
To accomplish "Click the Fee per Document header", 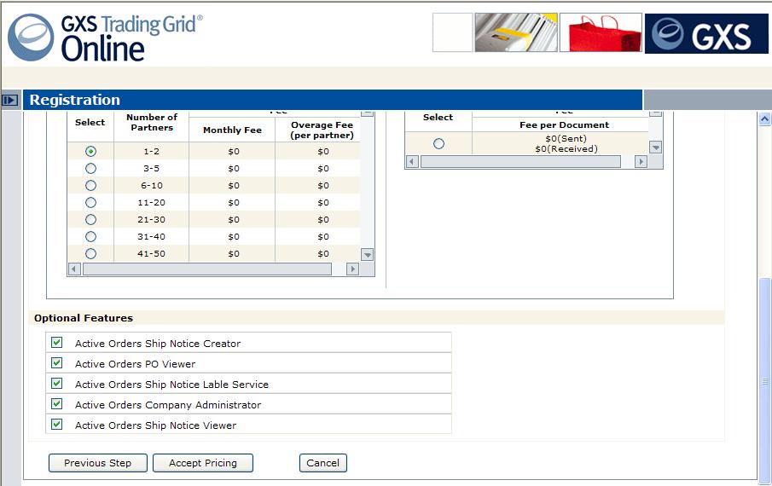I will (564, 125).
